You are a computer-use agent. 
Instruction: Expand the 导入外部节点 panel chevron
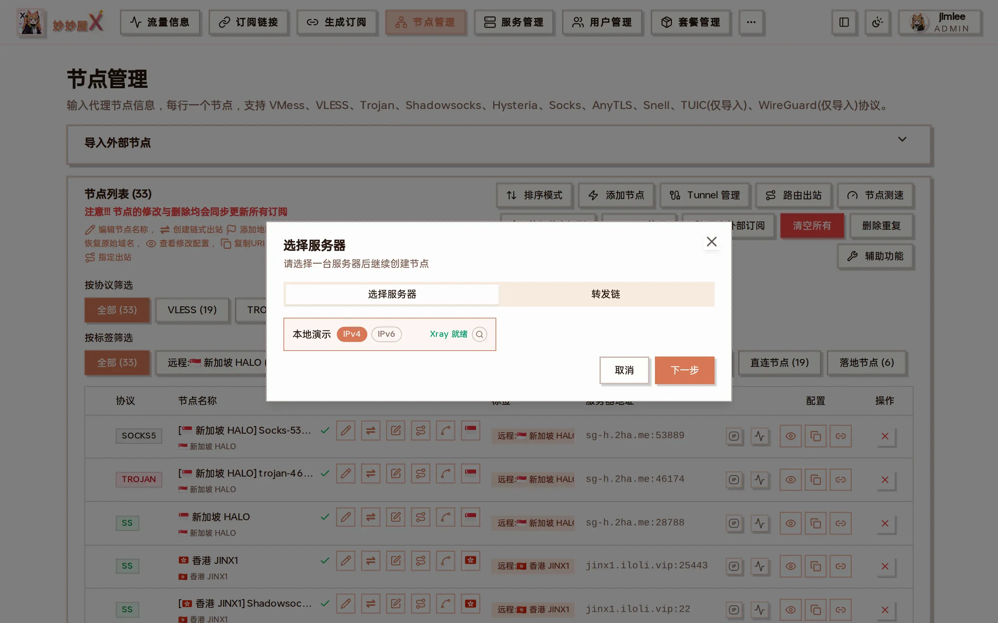pyautogui.click(x=902, y=139)
